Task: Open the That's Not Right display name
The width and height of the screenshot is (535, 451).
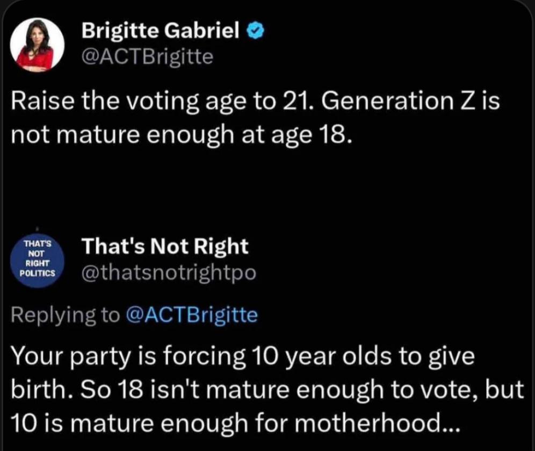Action: coord(165,247)
